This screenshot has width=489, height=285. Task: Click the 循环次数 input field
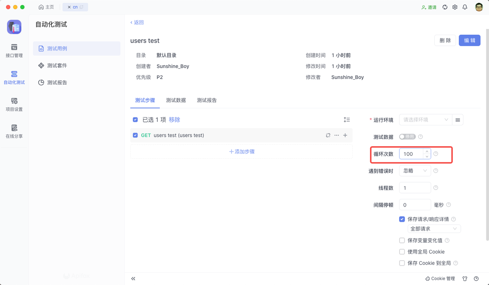tap(411, 154)
